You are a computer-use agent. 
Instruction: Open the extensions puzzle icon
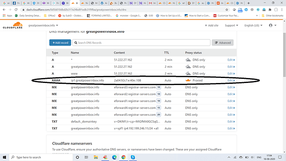(270, 10)
